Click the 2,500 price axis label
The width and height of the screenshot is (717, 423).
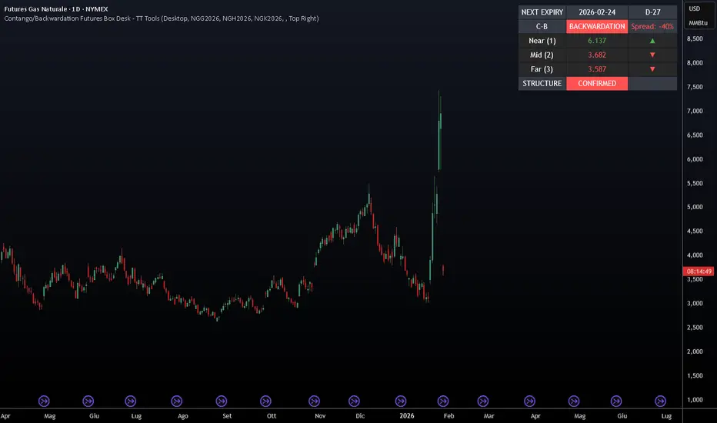[x=695, y=328]
